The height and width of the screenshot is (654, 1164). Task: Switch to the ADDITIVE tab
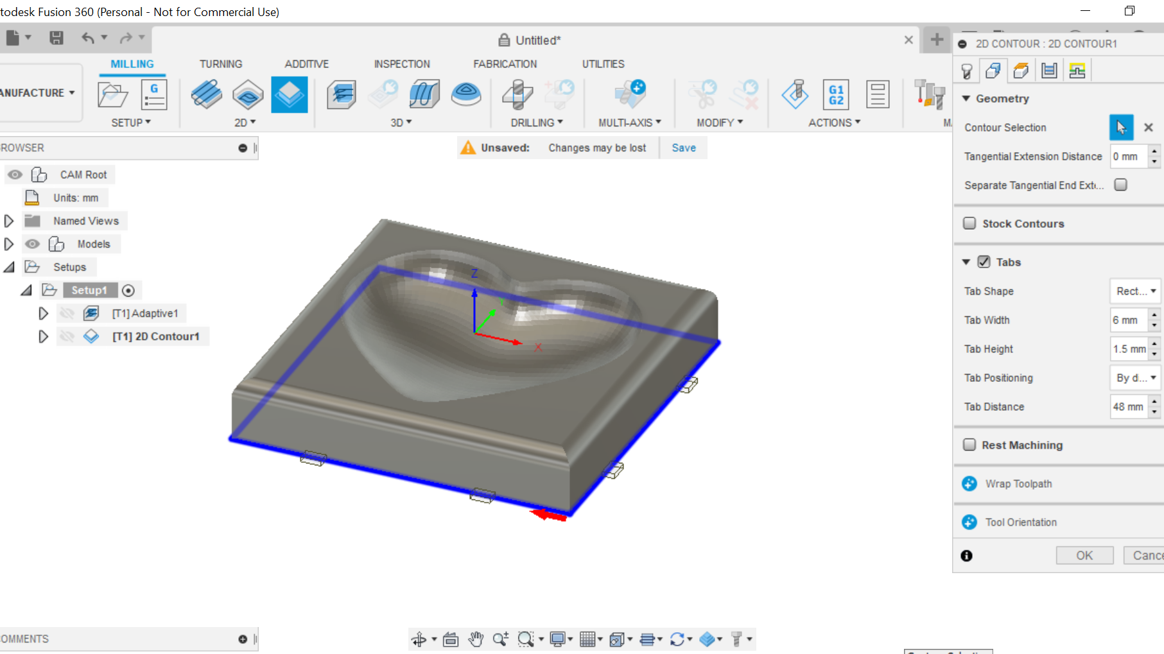307,64
